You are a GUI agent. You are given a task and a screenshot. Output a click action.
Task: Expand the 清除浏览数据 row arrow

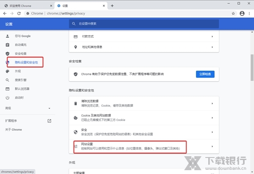[212, 104]
